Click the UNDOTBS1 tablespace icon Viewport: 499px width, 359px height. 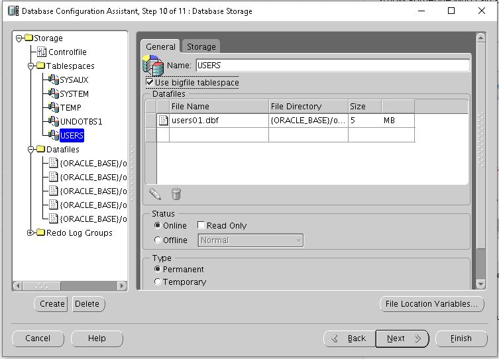[54, 121]
